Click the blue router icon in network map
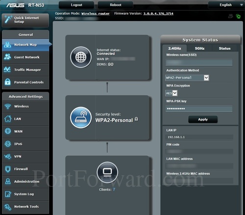 pyautogui.click(x=81, y=117)
